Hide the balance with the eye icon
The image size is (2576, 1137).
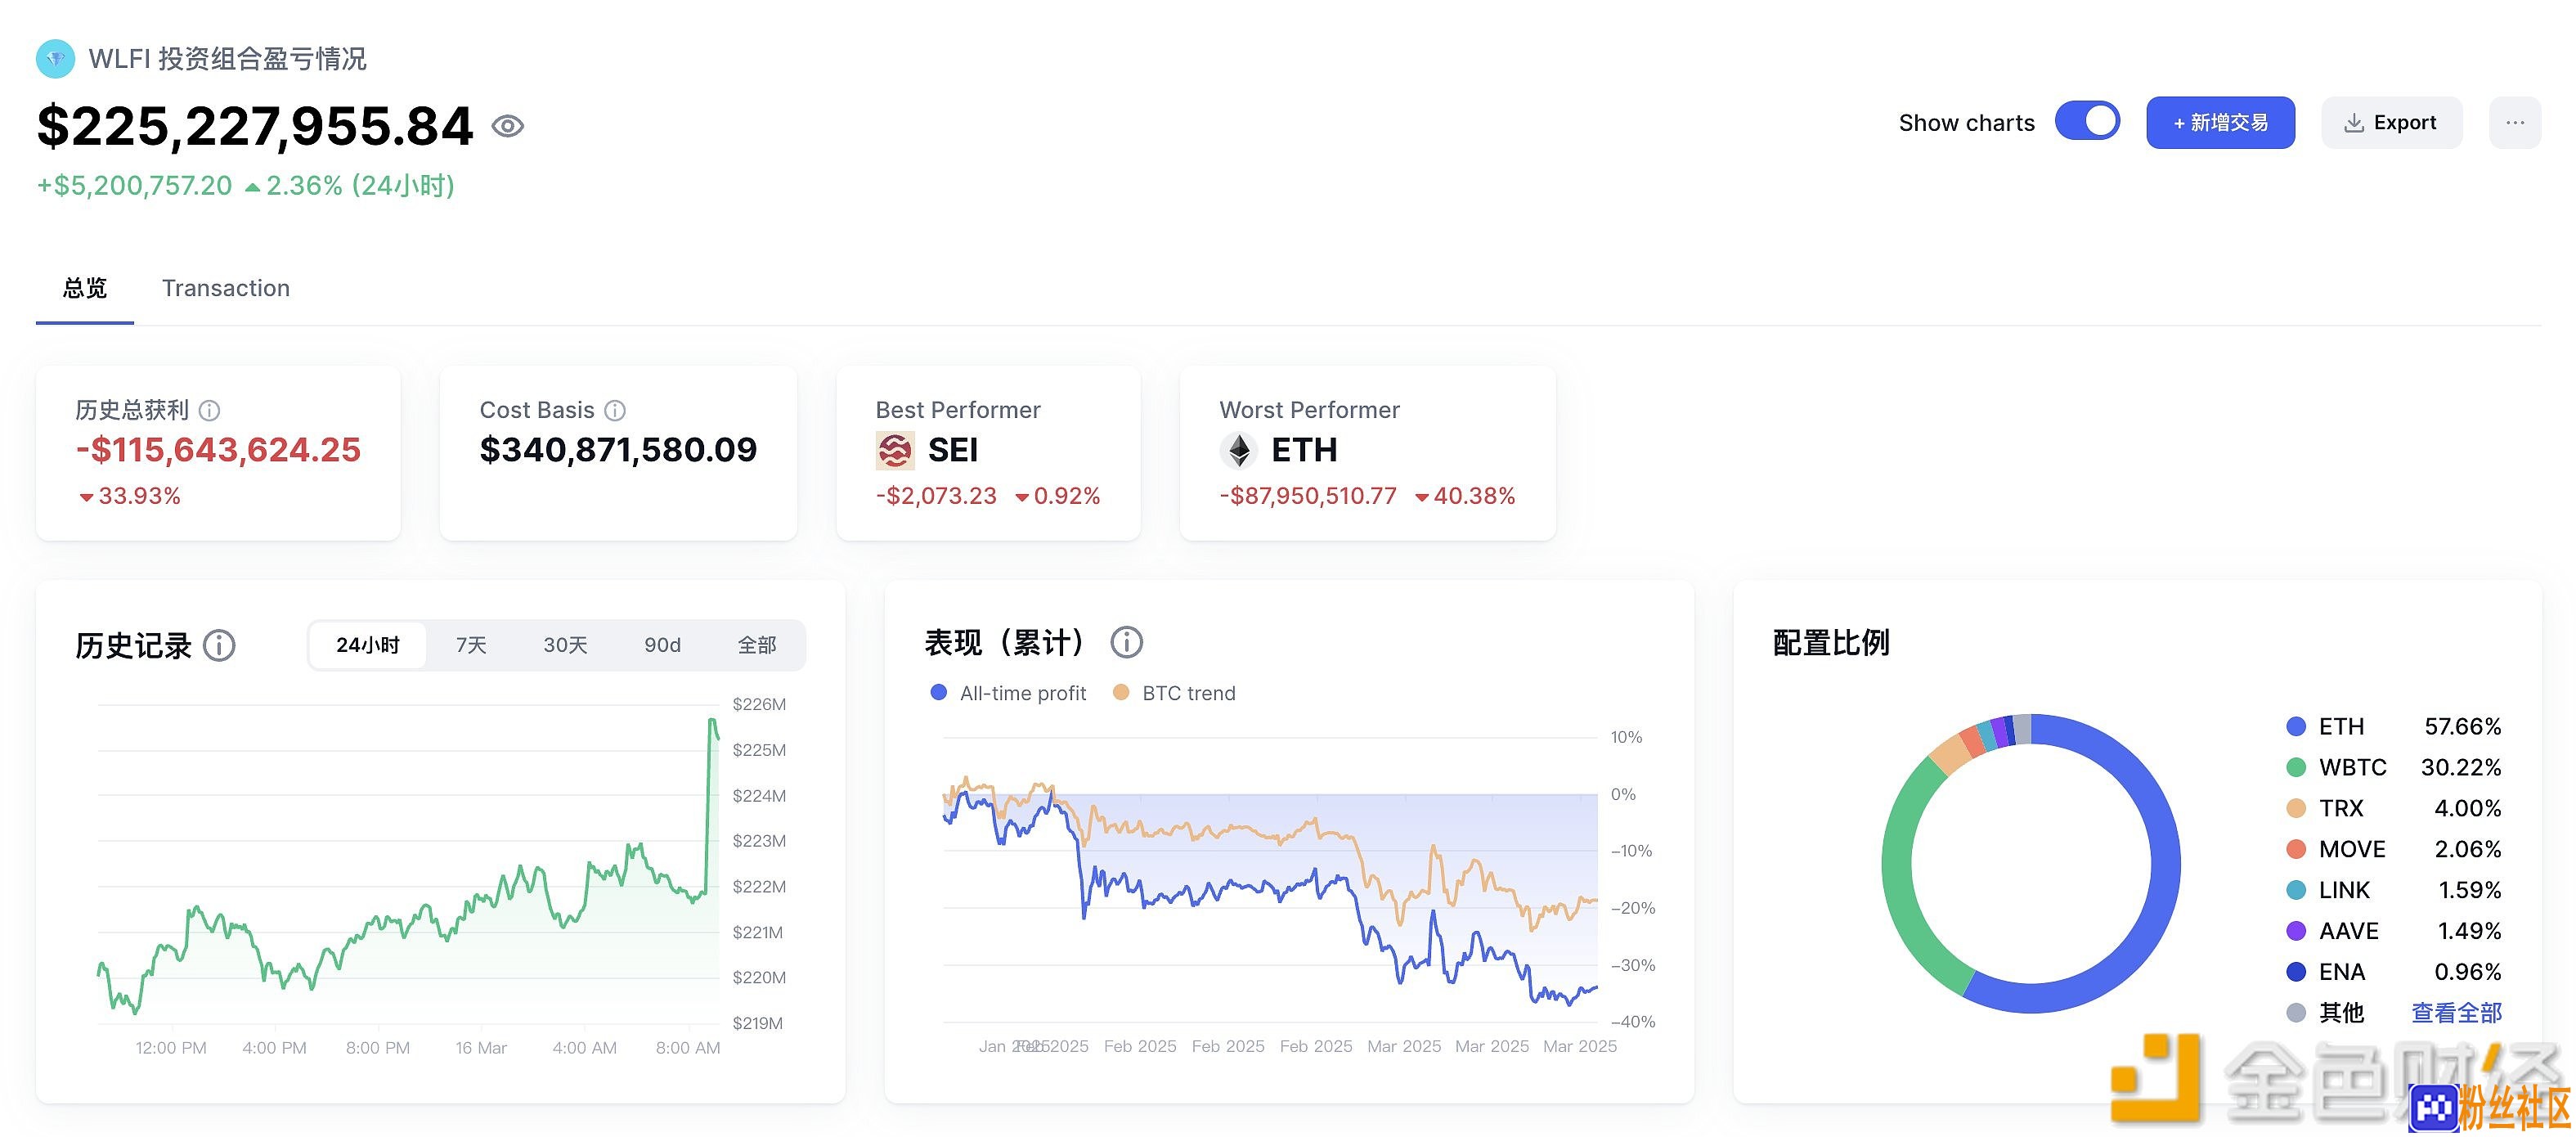pyautogui.click(x=508, y=126)
